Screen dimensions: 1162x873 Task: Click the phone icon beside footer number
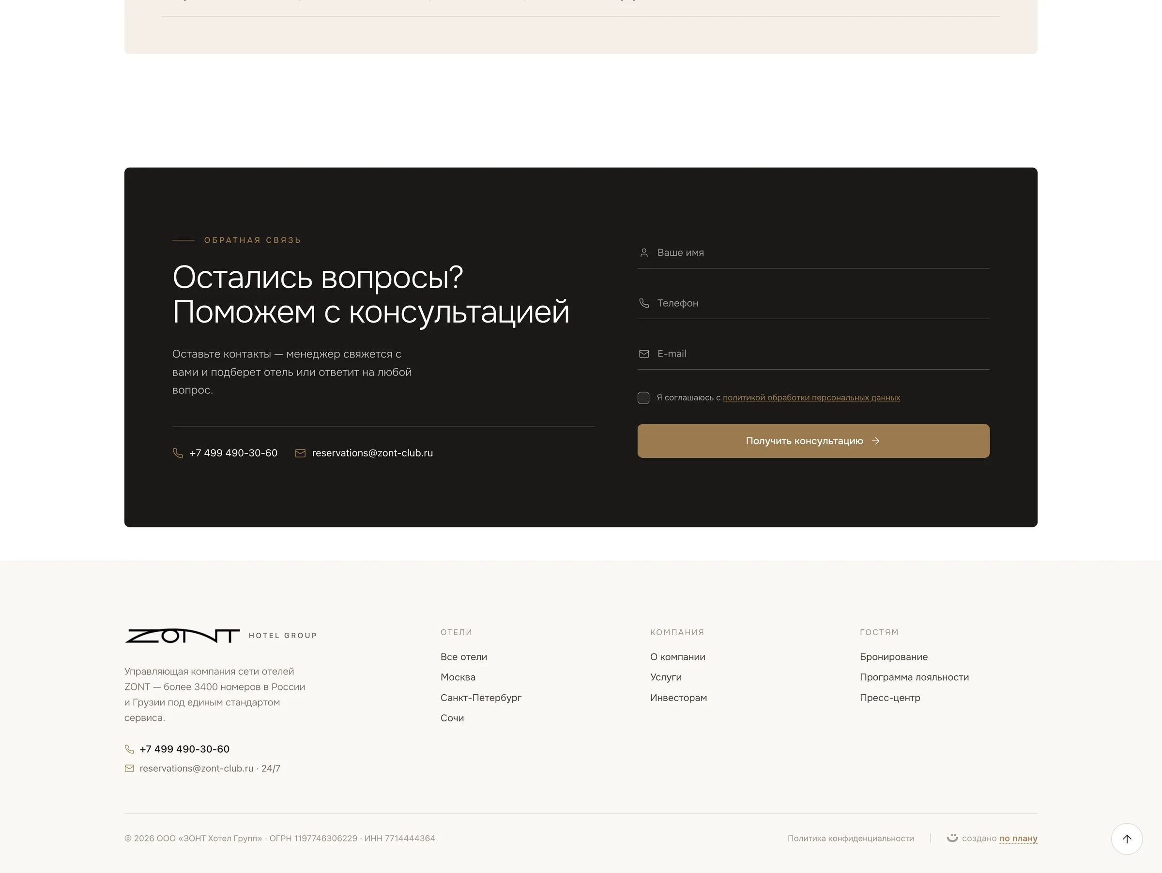coord(129,749)
